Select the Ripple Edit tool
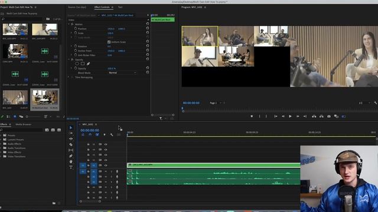This screenshot has width=378, height=212. point(71,139)
